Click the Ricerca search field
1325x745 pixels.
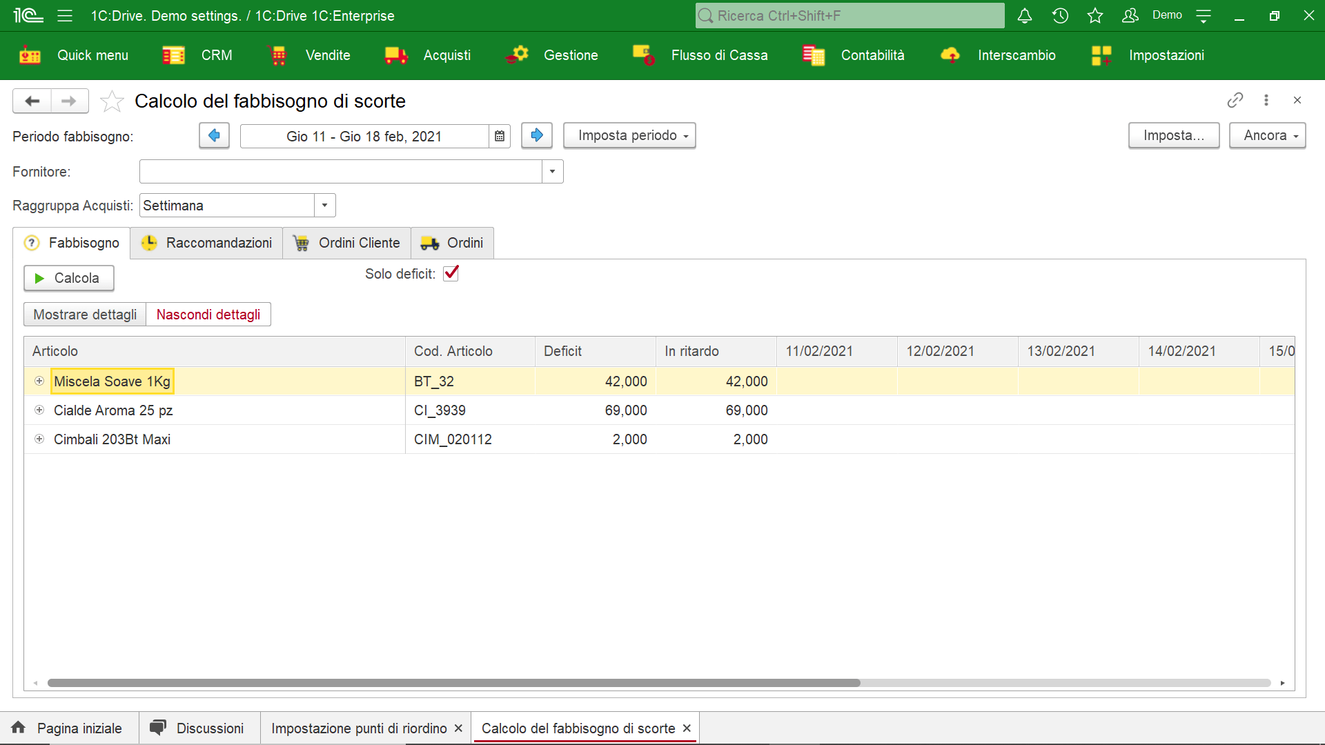850,15
